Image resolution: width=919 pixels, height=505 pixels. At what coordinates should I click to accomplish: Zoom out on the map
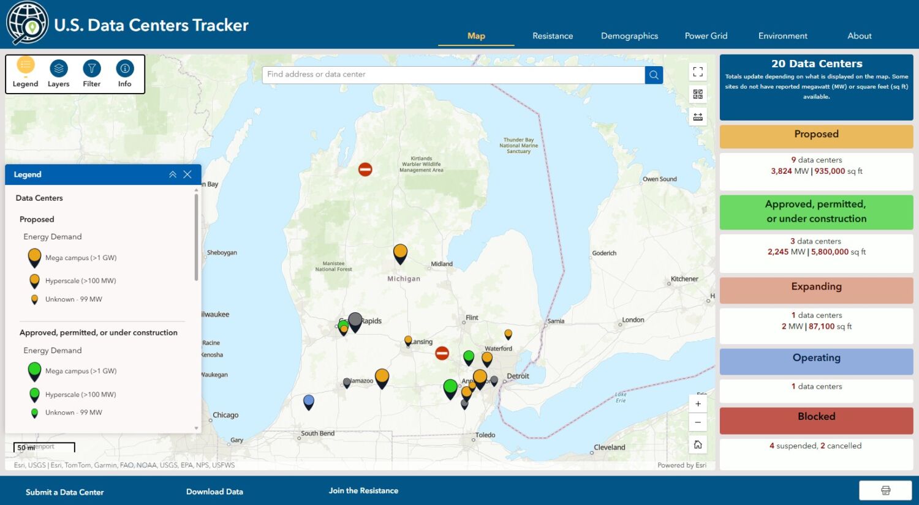click(698, 422)
